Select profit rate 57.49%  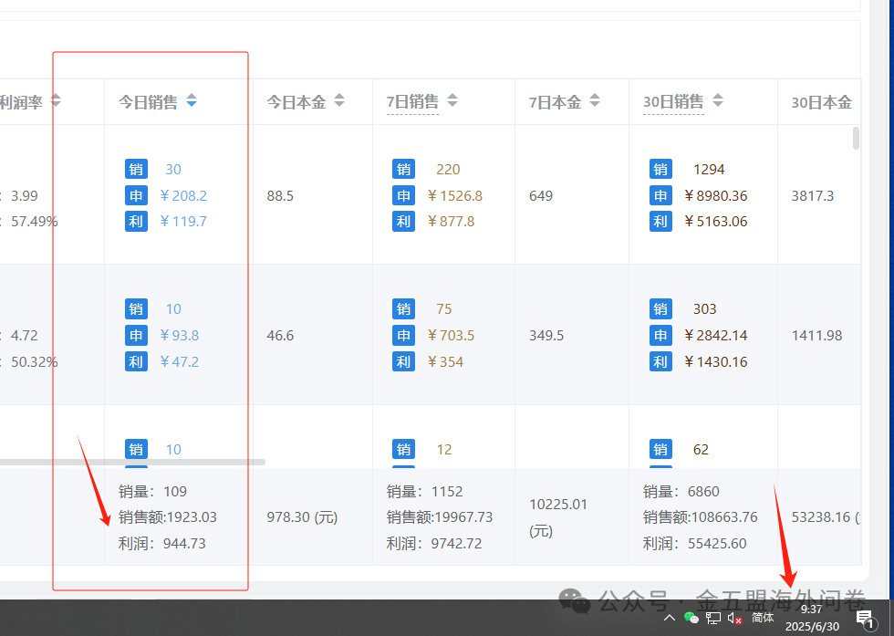(35, 222)
